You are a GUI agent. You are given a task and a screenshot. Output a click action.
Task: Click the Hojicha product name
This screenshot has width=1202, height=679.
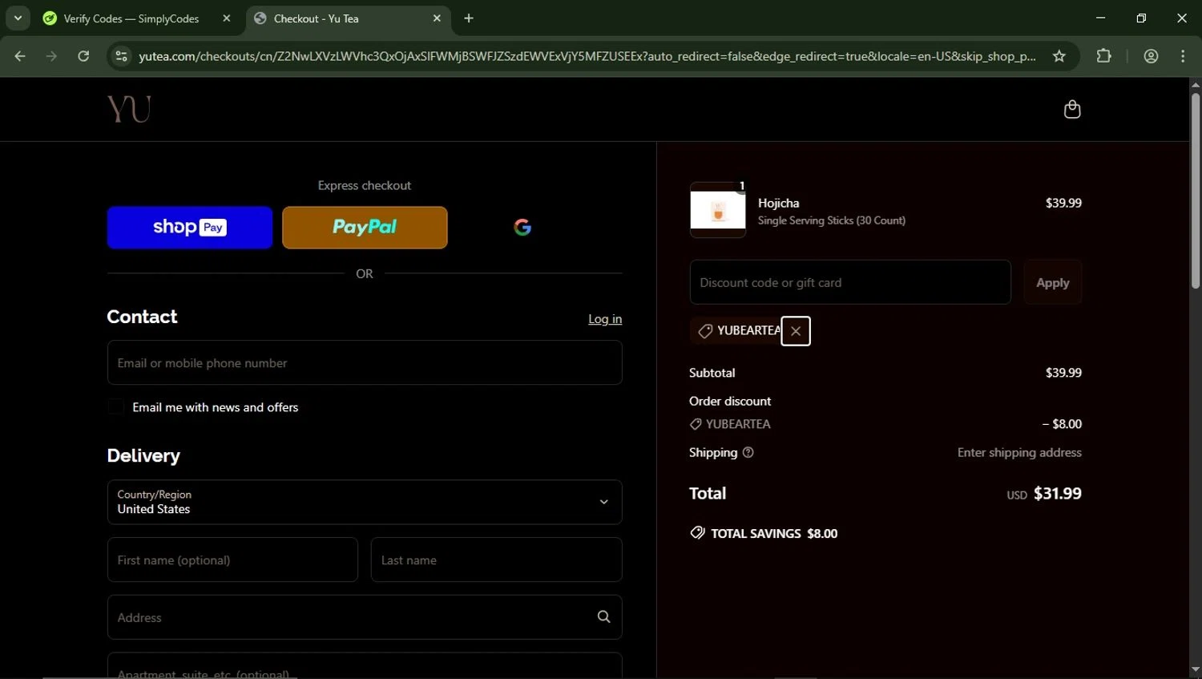[x=779, y=204]
